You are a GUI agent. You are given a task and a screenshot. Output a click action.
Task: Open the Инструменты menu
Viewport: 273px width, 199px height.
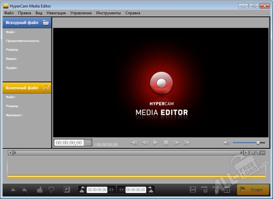108,13
